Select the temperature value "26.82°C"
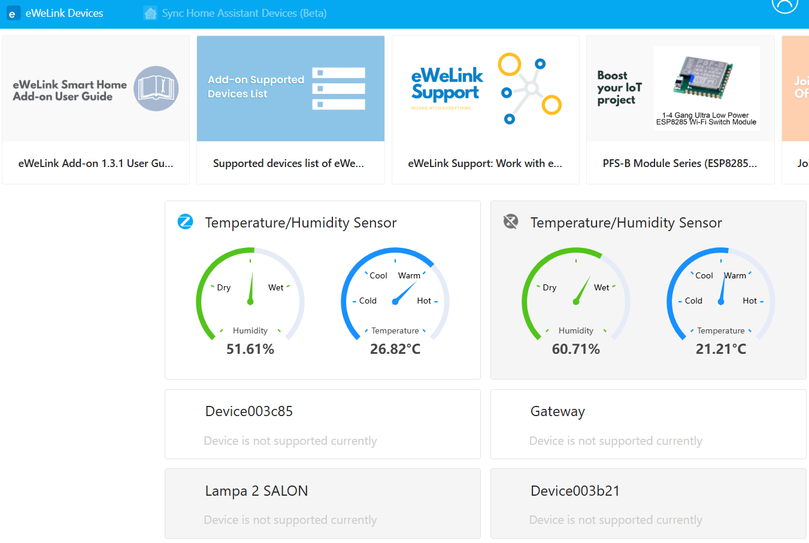The image size is (809, 543). (395, 349)
